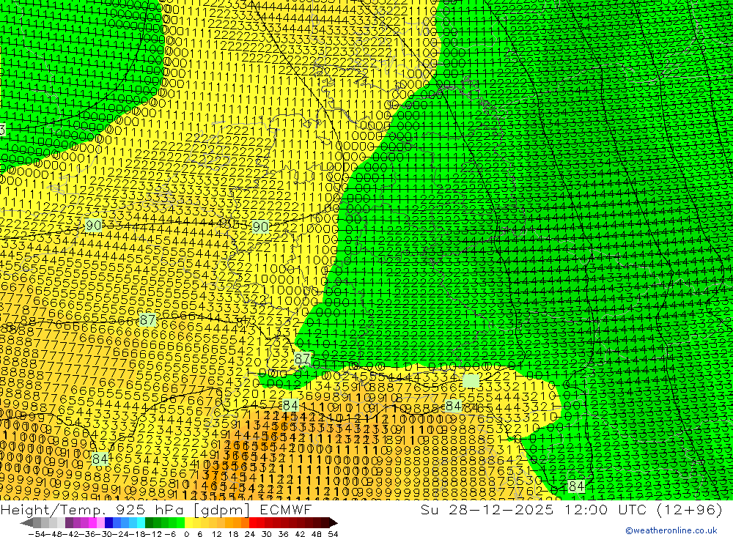Click the gray left arrow end of the legend
Screen dimensions: 733x537
(x=26, y=522)
